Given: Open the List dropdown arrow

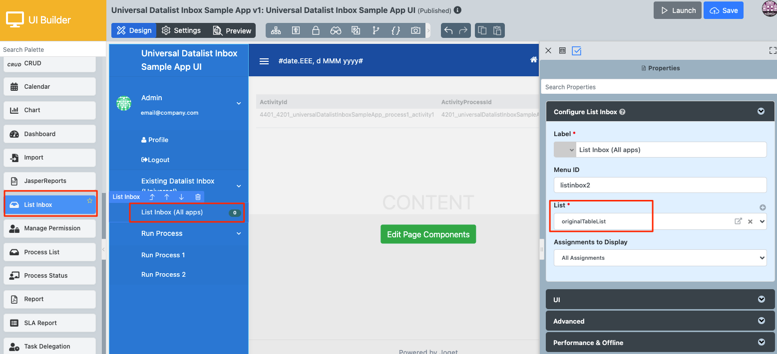Looking at the screenshot, I should tap(762, 221).
